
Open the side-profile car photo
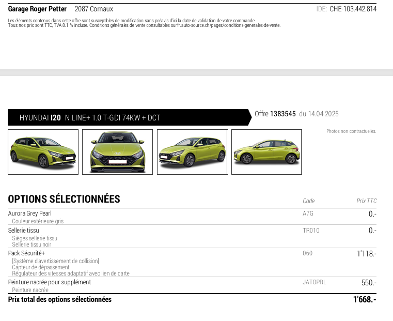pyautogui.click(x=266, y=152)
